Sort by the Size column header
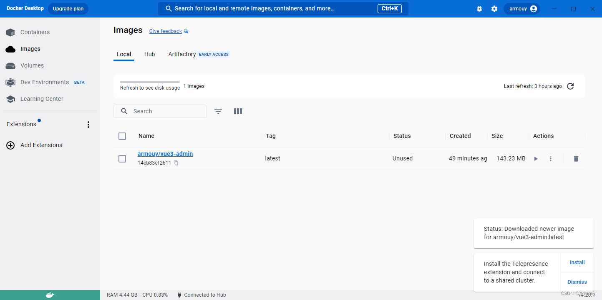 pos(497,136)
